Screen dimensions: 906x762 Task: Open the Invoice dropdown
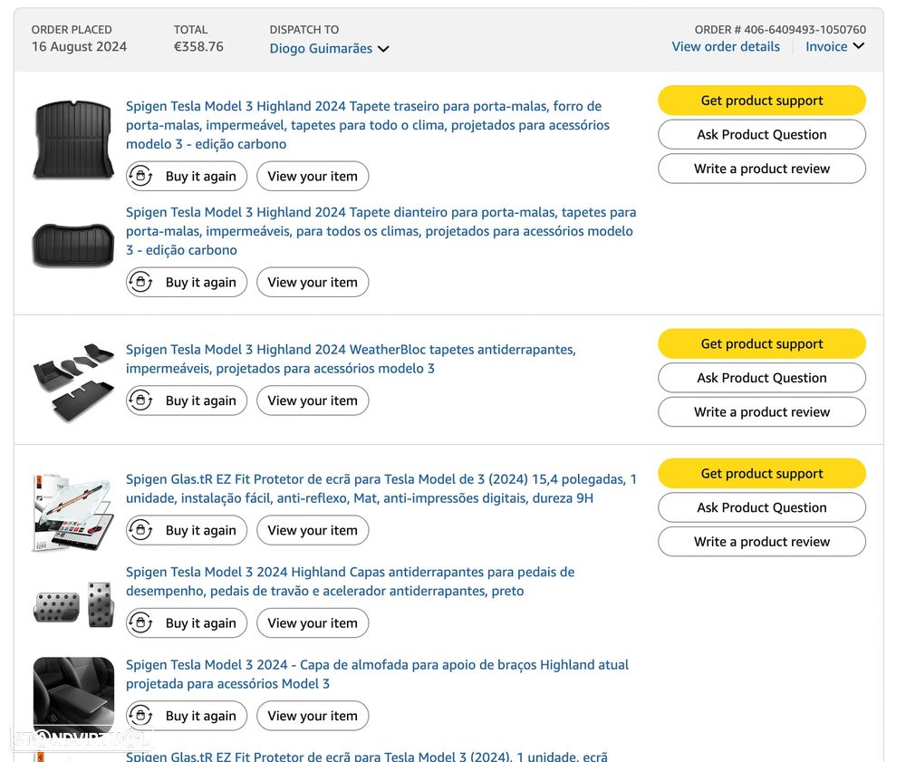point(834,47)
